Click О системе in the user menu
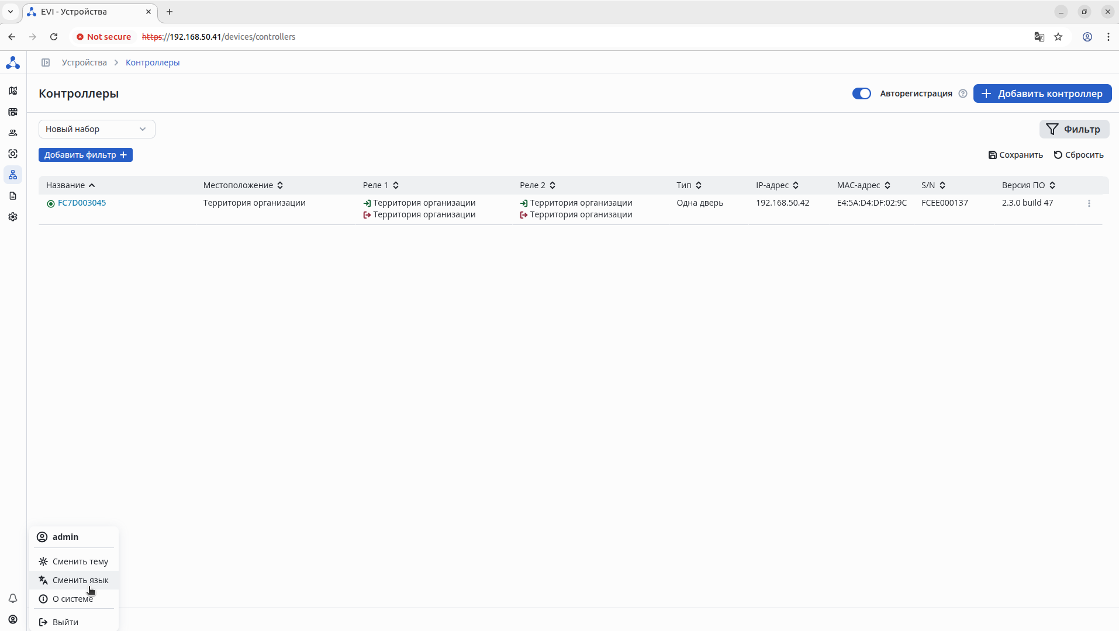The height and width of the screenshot is (631, 1119). 72,599
